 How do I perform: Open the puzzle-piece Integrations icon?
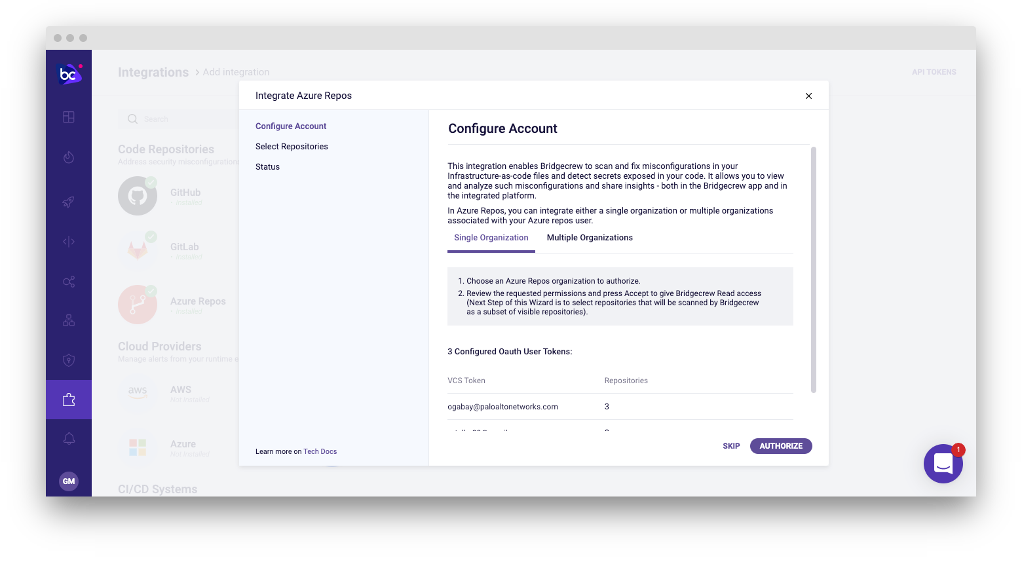pyautogui.click(x=69, y=400)
